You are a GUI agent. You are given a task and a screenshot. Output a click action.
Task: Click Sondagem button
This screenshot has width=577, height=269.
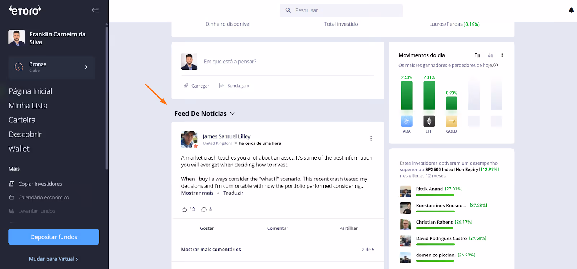234,85
